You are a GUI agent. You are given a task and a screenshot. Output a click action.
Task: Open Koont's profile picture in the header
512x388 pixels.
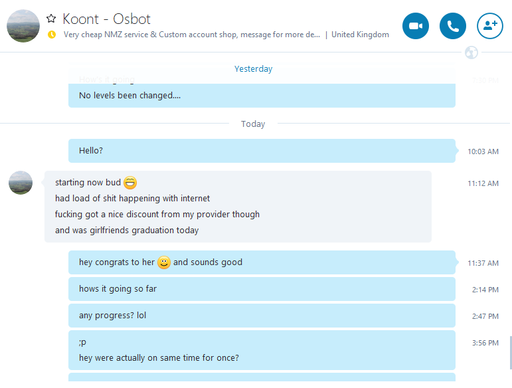23,26
